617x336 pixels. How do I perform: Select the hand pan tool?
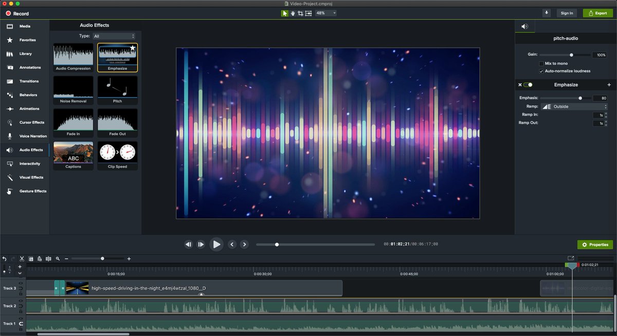tap(293, 13)
